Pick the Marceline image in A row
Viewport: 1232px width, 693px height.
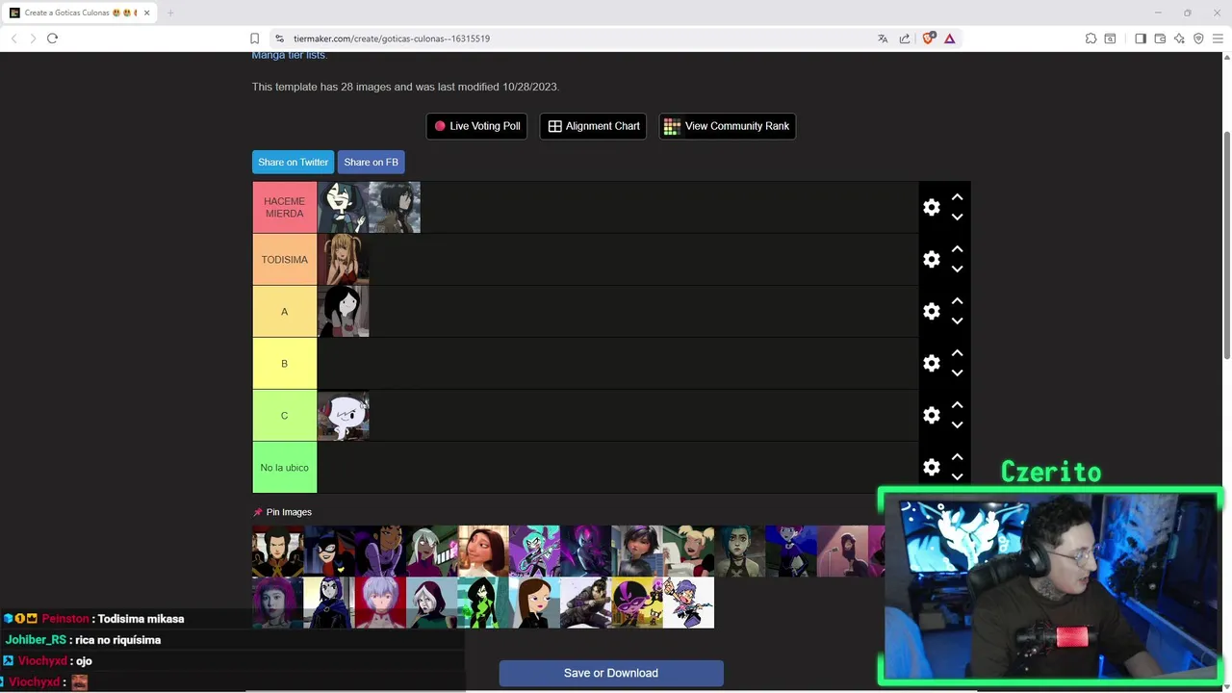coord(343,311)
